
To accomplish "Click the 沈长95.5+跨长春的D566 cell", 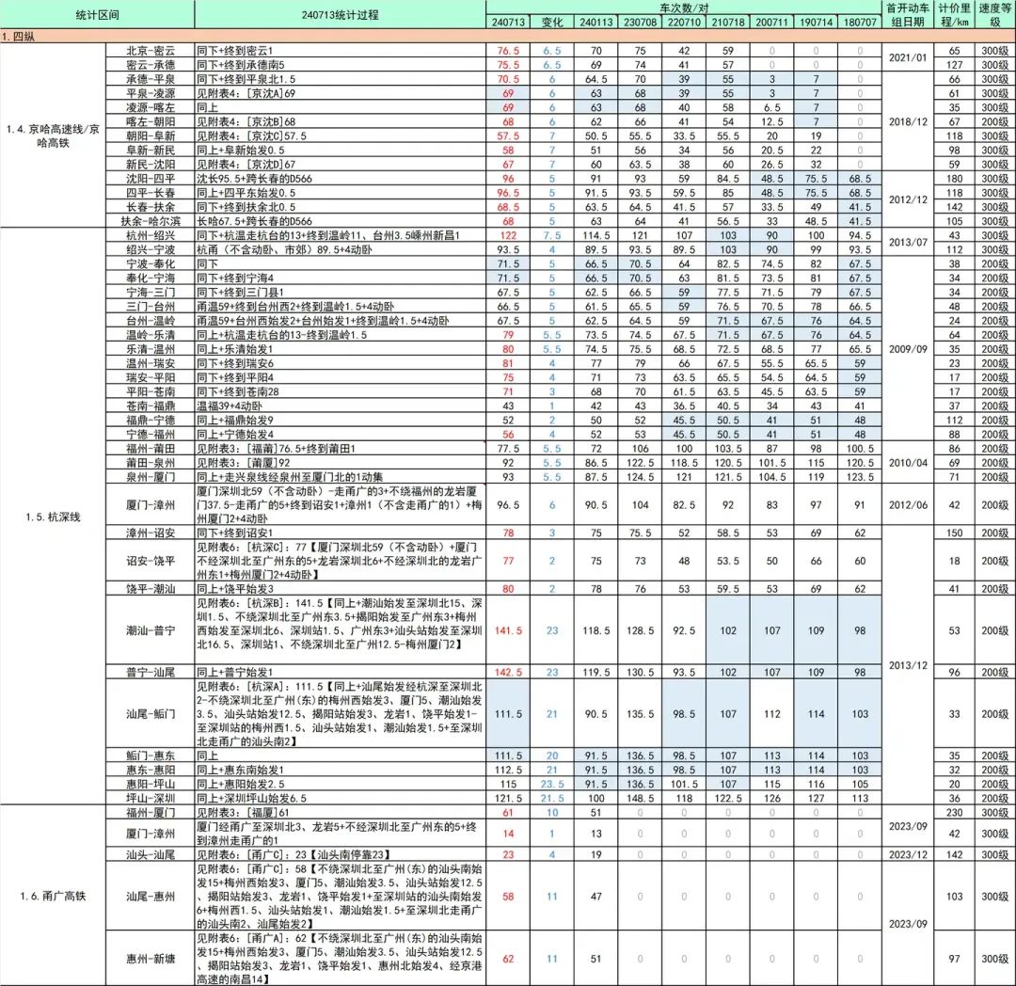I will (x=341, y=179).
